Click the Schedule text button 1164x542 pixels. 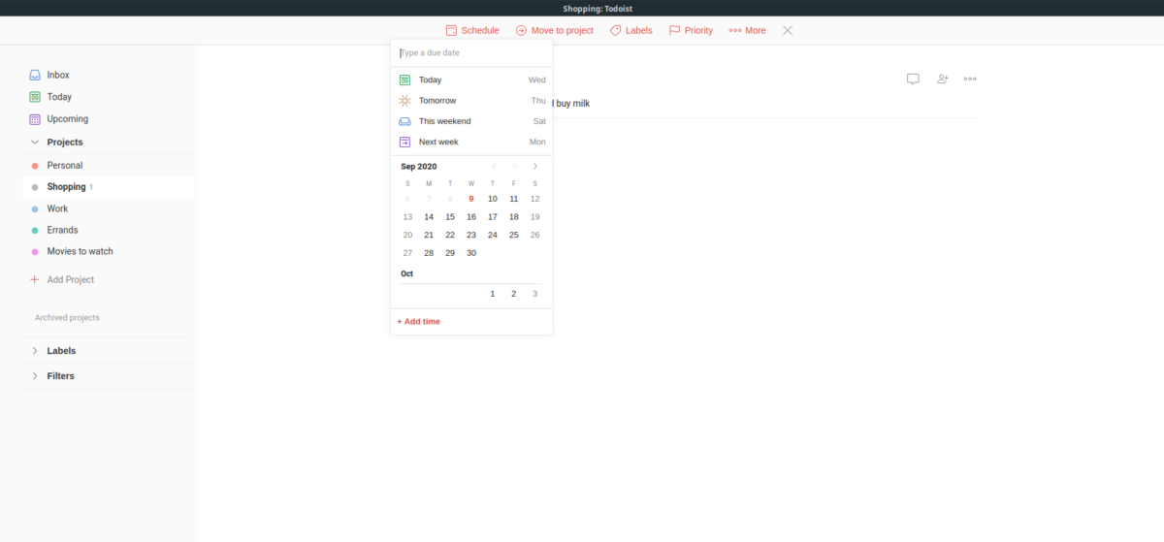[x=480, y=30]
